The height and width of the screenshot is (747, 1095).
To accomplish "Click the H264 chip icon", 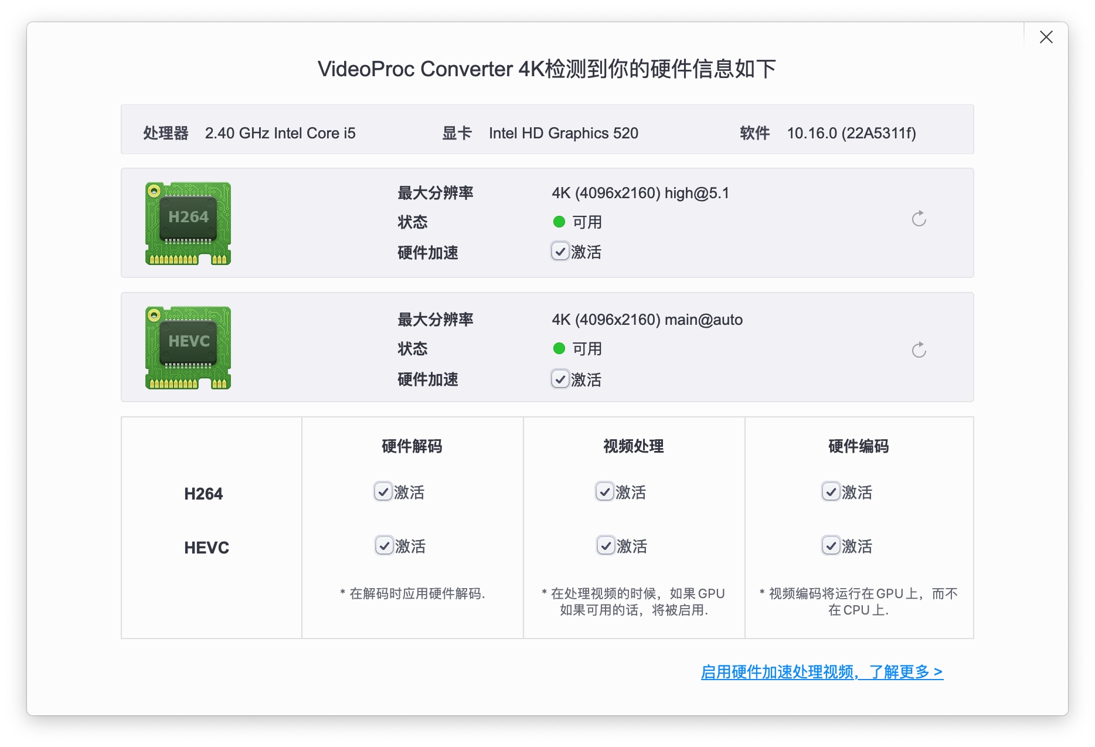I will 188,223.
